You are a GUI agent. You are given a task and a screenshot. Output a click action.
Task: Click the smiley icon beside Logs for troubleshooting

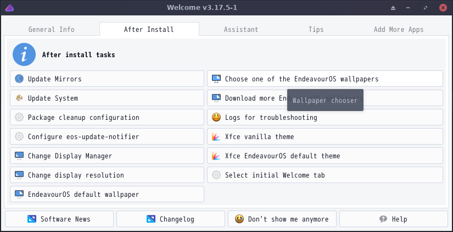pyautogui.click(x=216, y=117)
